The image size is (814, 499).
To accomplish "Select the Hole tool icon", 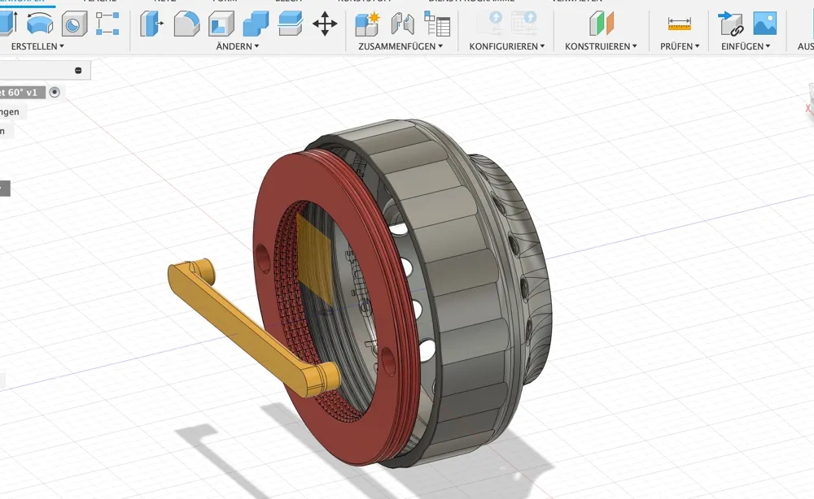I will tap(74, 24).
